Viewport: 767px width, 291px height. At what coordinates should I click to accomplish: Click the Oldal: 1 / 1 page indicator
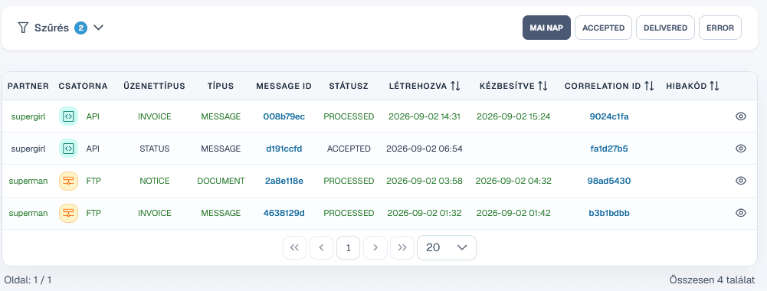(x=28, y=280)
